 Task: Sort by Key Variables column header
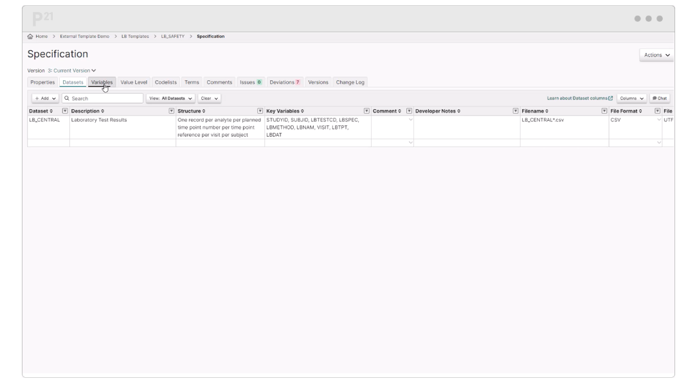285,111
